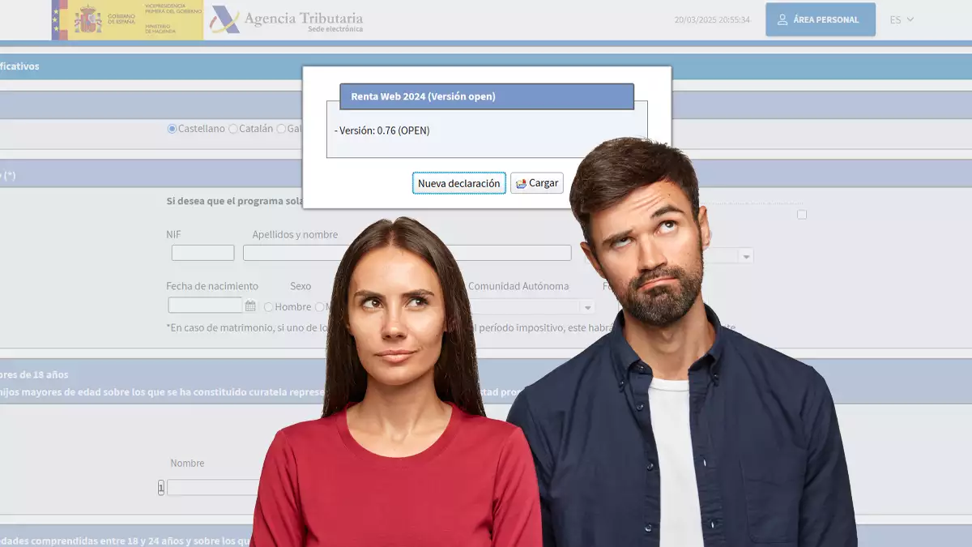
Task: Expand the dropdown arrow right of name field
Action: tap(746, 256)
